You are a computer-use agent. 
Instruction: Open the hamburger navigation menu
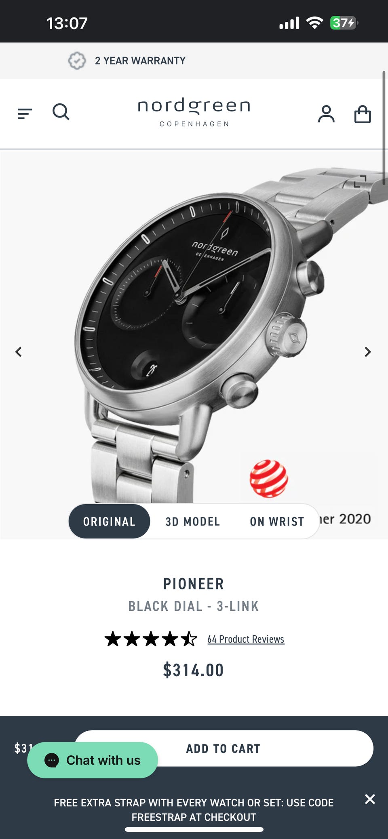[x=25, y=114]
